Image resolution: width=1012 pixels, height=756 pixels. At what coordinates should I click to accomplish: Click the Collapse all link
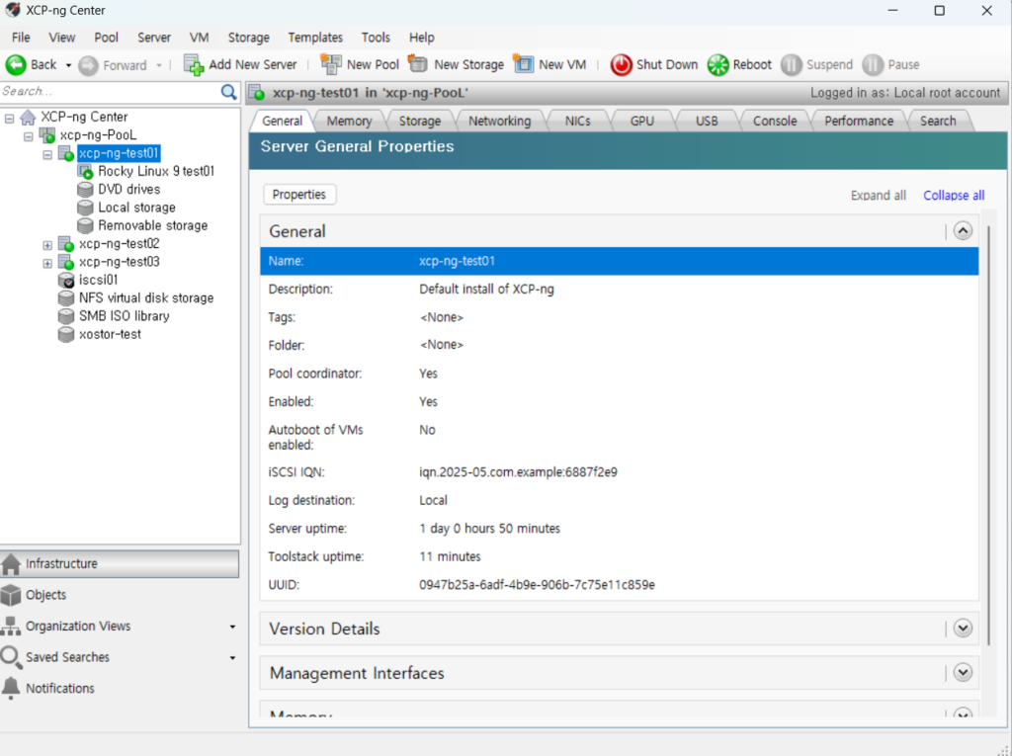(x=954, y=195)
